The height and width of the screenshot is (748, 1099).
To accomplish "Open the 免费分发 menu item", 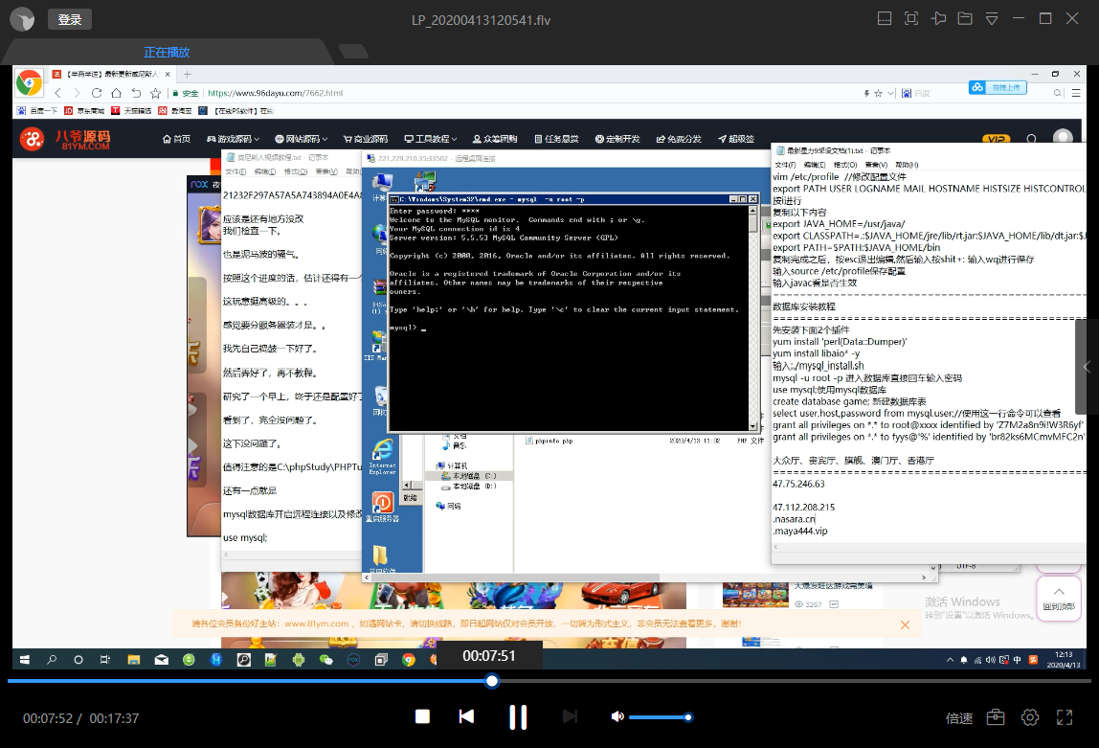I will click(679, 139).
